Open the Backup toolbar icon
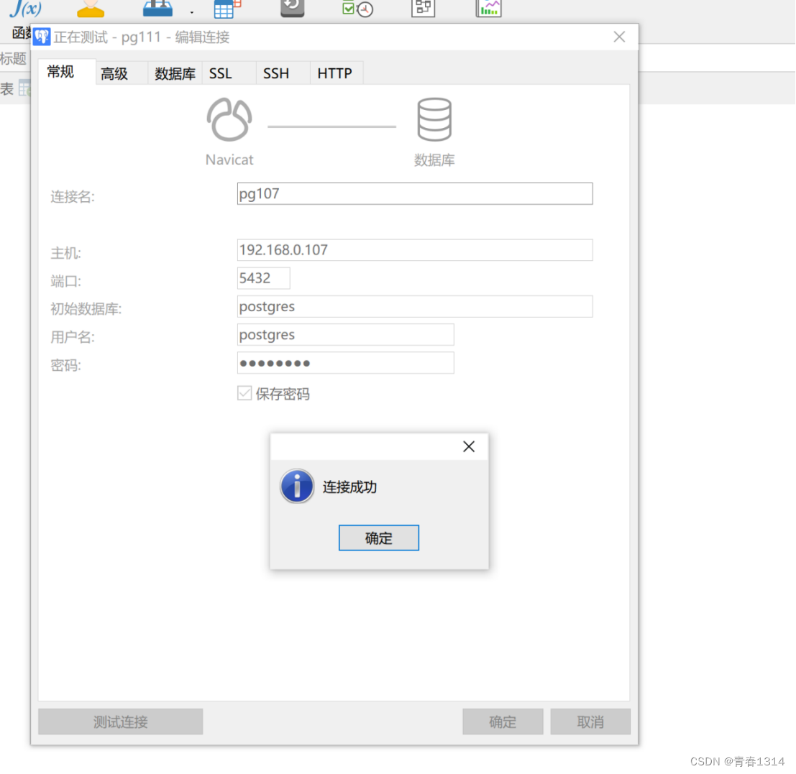This screenshot has width=796, height=774. point(293,8)
